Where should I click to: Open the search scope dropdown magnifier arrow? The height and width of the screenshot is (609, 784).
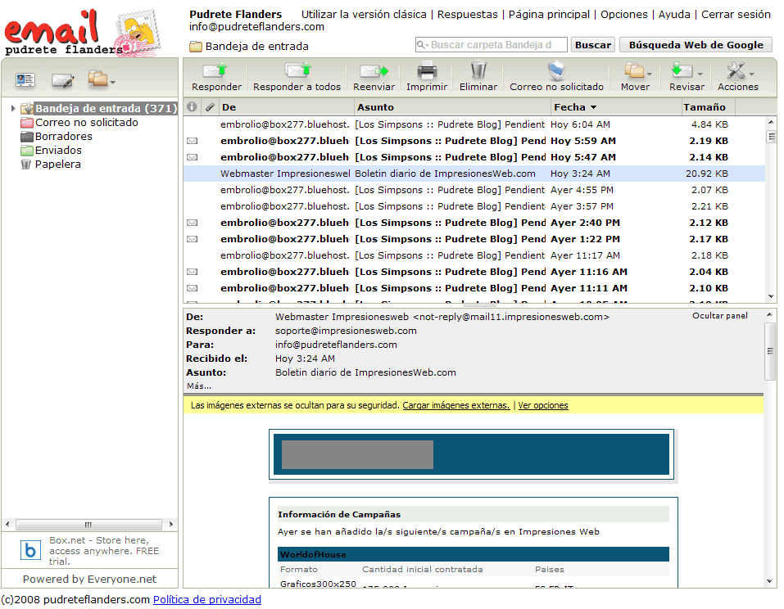coord(423,45)
